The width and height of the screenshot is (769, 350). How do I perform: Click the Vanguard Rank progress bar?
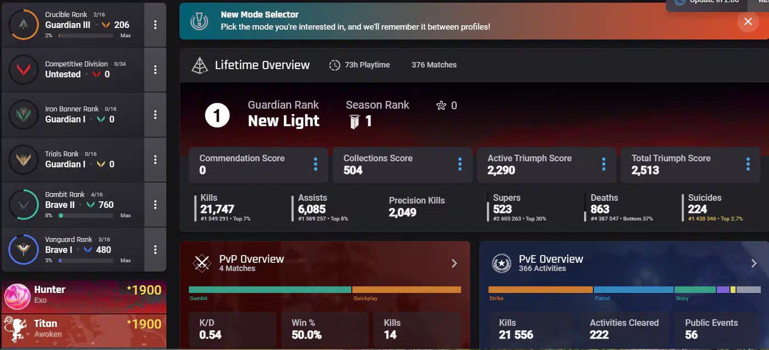[86, 261]
